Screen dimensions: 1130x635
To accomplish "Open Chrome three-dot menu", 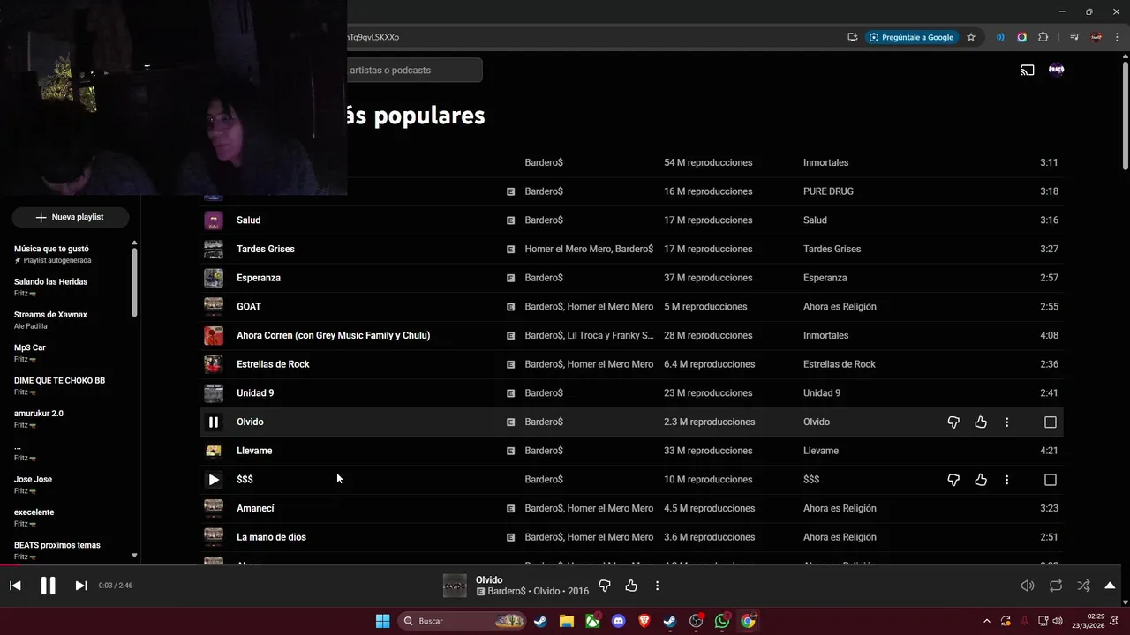I will click(1118, 37).
